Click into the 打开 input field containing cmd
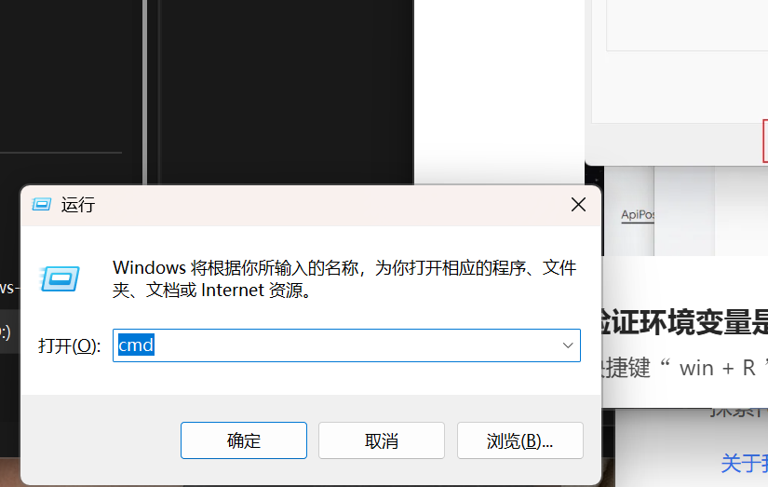768x487 pixels. pos(346,345)
